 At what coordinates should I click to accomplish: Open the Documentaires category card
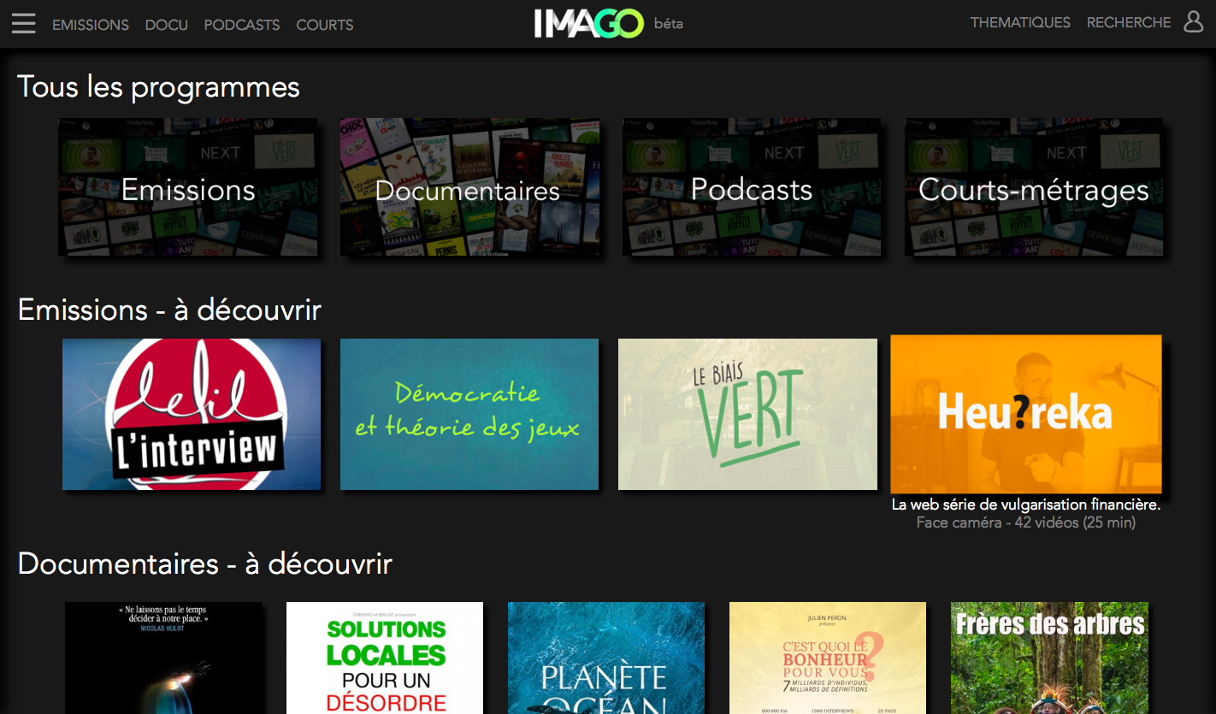469,187
